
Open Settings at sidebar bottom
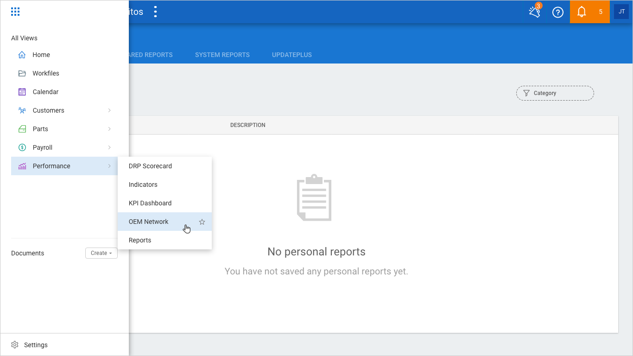click(x=64, y=345)
